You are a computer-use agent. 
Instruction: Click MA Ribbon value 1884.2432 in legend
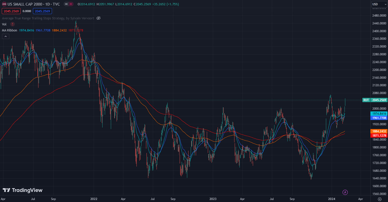59,30
